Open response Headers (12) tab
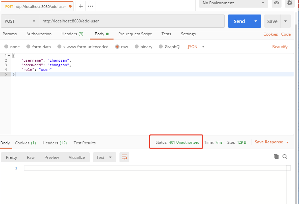Screen dimensions: 299x204 [55, 143]
